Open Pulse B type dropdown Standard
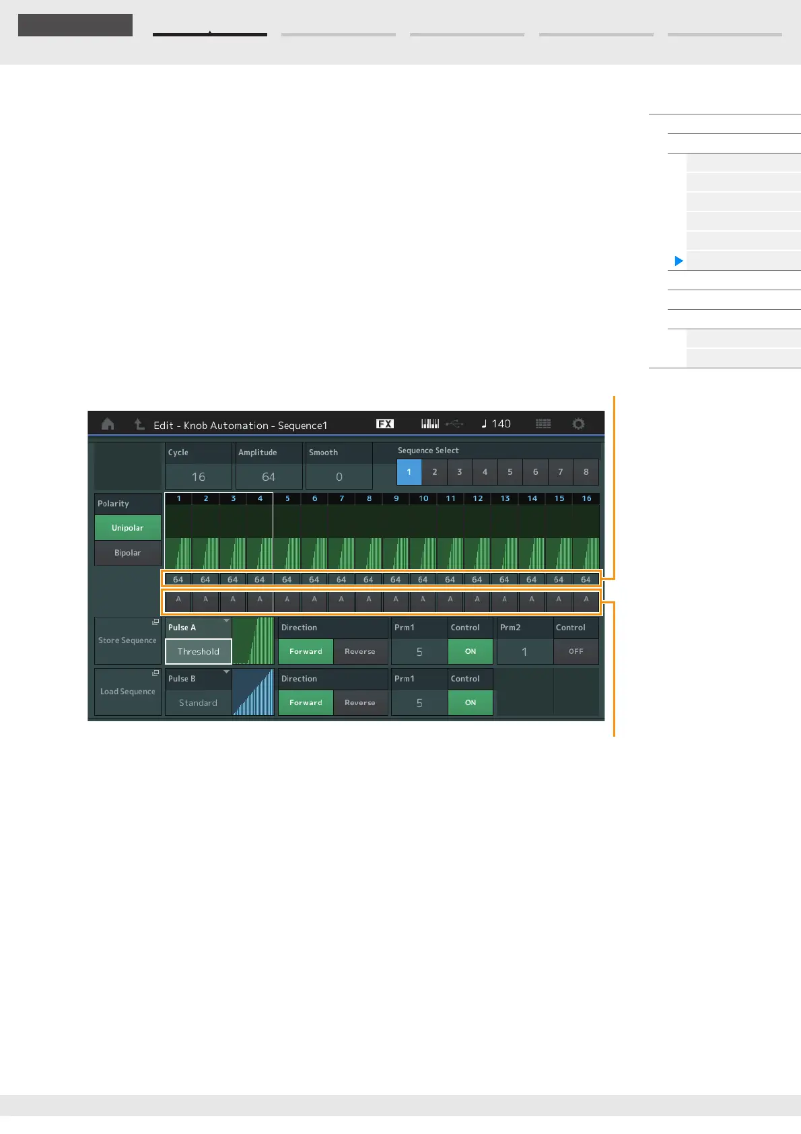 pyautogui.click(x=199, y=702)
